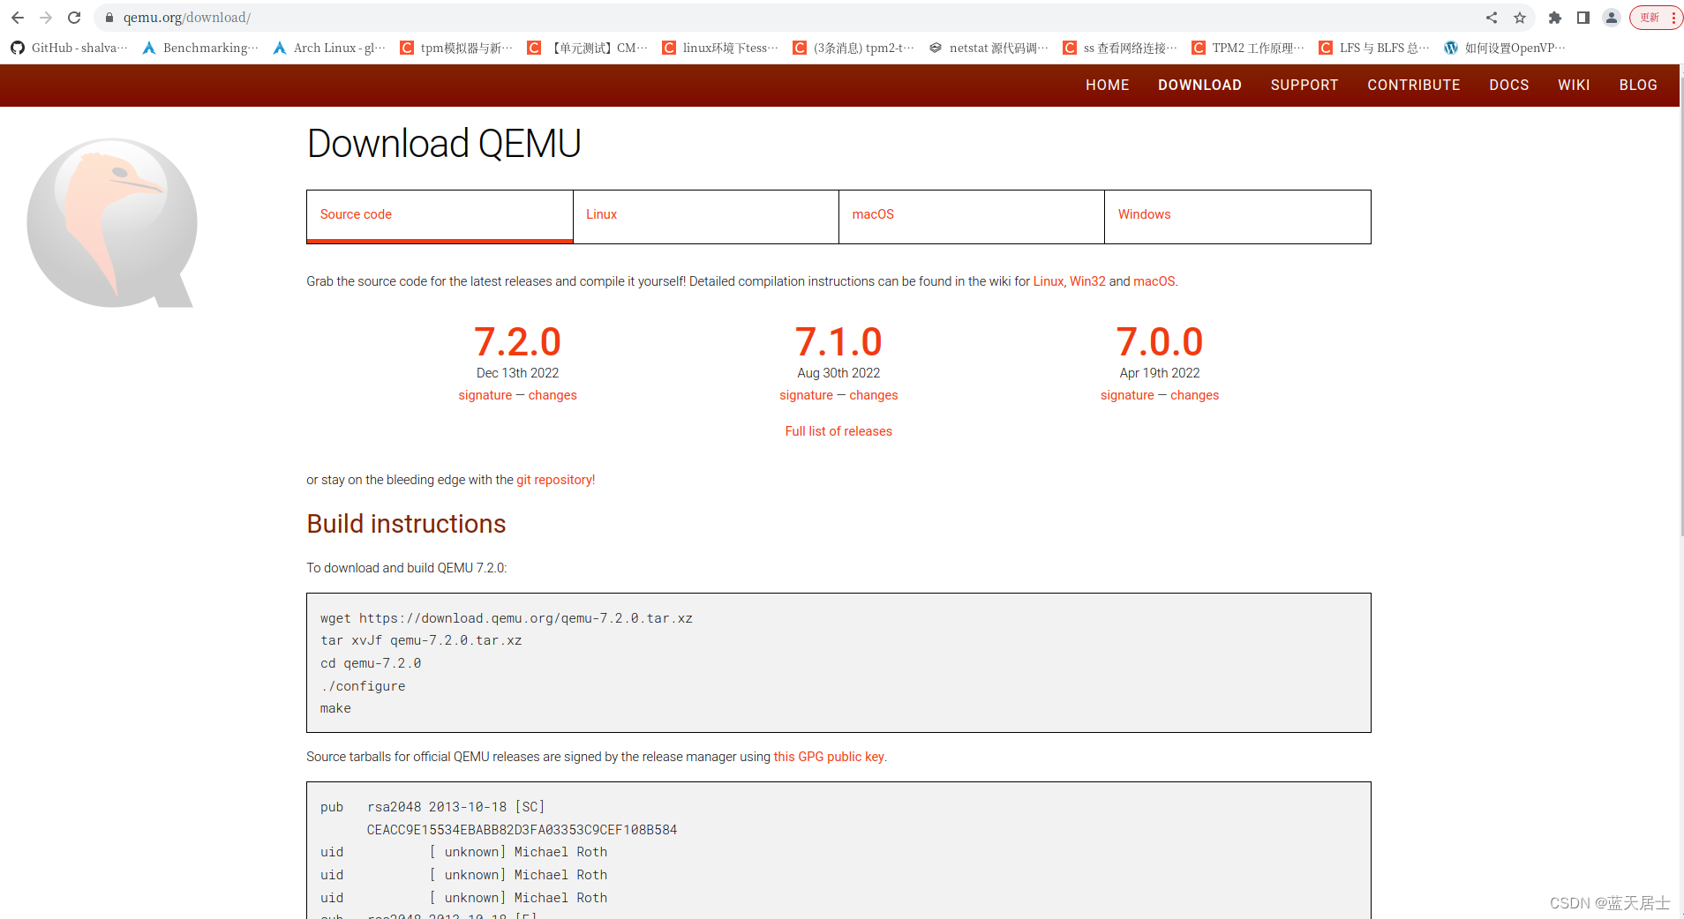
Task: Click the share icon in the address bar
Action: tap(1492, 17)
